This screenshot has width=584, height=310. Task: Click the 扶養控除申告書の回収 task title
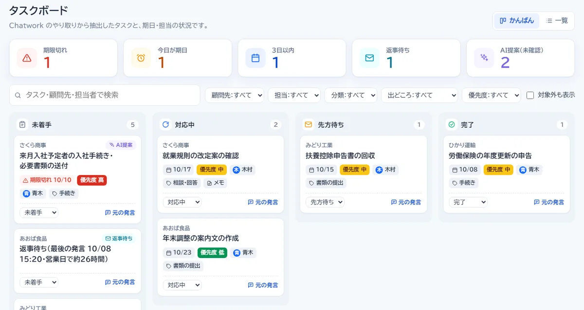[x=340, y=156]
